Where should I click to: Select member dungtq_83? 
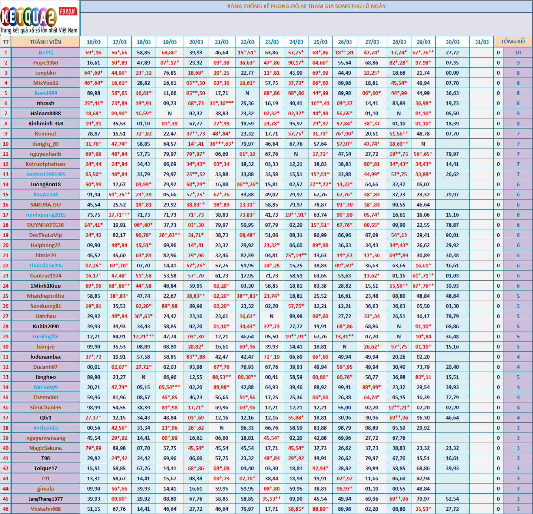[46, 144]
